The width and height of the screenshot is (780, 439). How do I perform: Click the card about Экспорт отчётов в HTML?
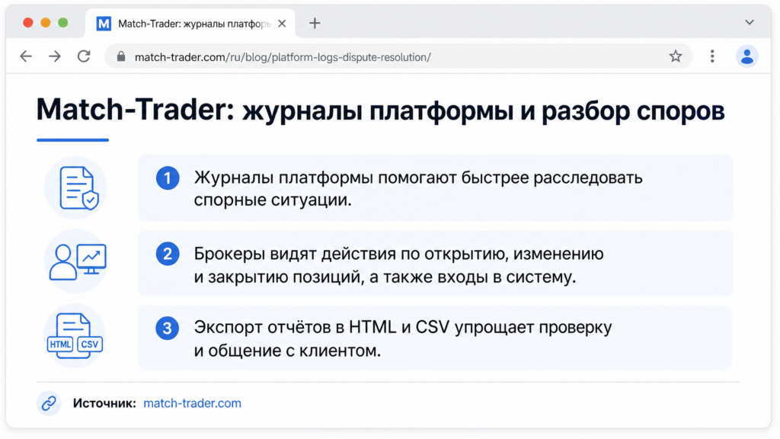pos(435,338)
